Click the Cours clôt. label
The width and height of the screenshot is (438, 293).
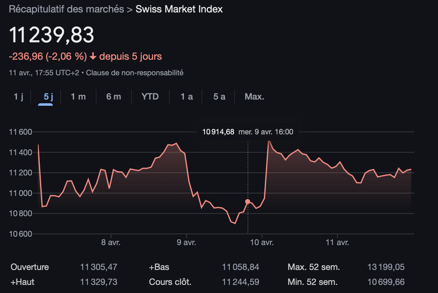170,282
